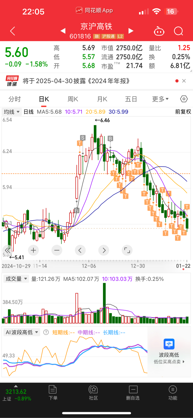
Task: Open help for AI波段高低 indicator
Action: [x=46, y=332]
